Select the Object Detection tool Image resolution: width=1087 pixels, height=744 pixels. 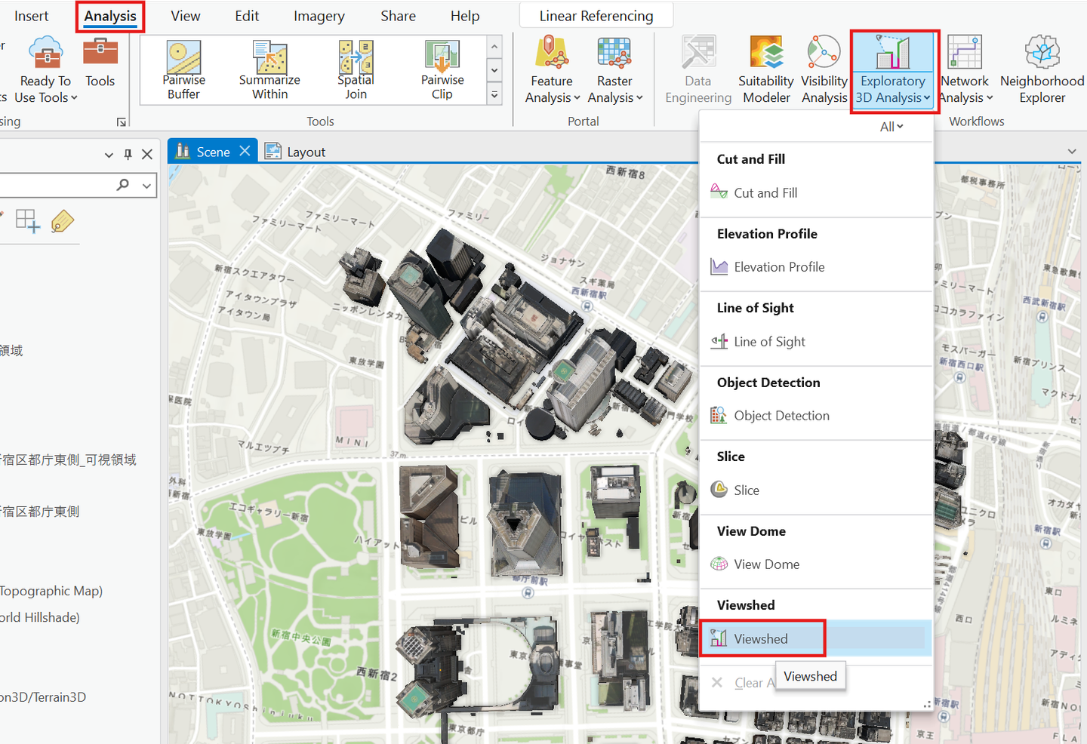point(817,415)
